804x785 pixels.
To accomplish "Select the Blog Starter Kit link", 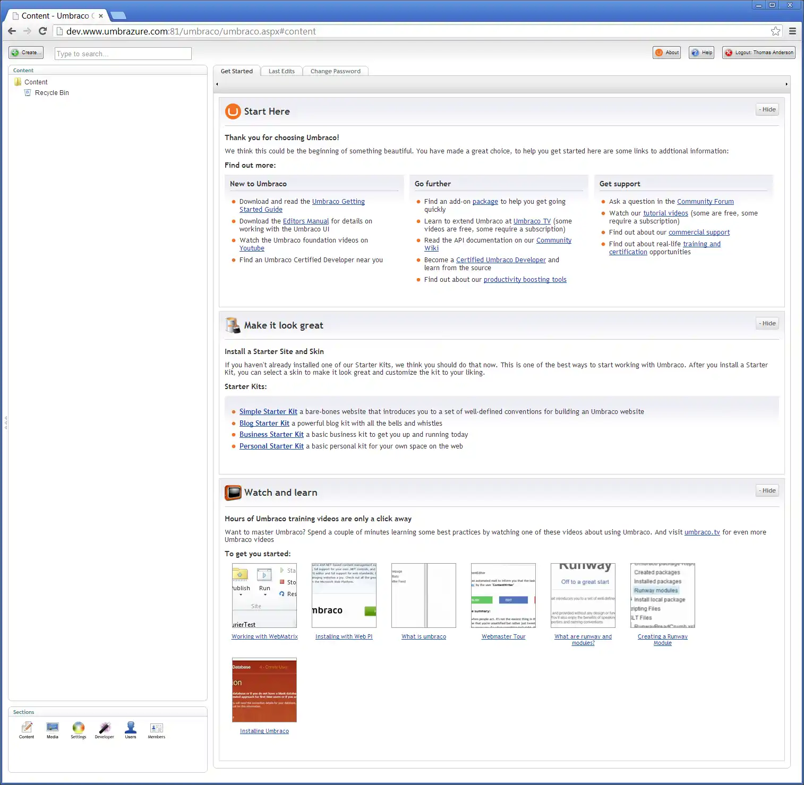I will click(264, 424).
